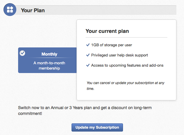The image size is (184, 135).
Task: Click the Your Plan header title
Action: pyautogui.click(x=33, y=10)
